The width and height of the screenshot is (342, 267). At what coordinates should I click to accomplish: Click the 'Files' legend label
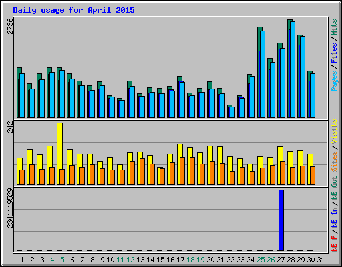click(x=334, y=53)
